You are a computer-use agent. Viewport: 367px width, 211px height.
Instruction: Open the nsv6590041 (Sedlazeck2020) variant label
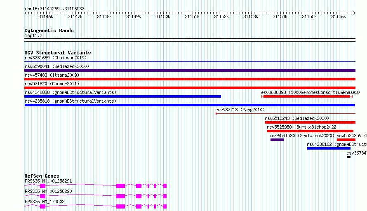coord(57,66)
